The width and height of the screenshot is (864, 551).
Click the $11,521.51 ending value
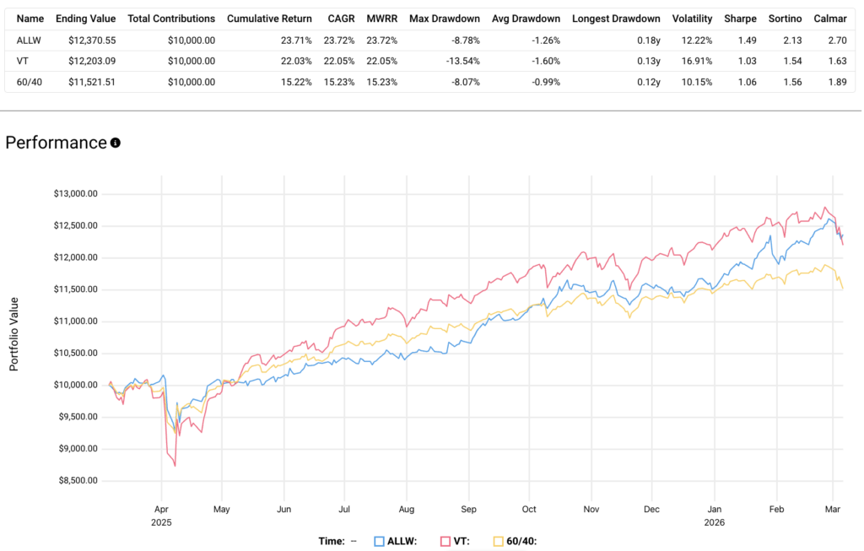tap(92, 82)
